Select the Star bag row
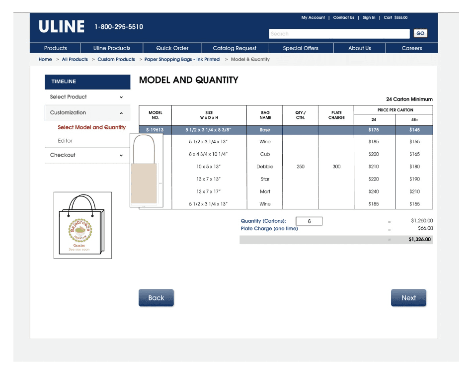 click(265, 179)
